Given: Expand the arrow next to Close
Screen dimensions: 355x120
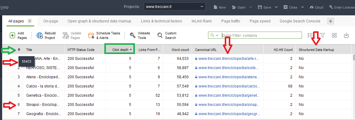Looking at the screenshot, I should (x=303, y=7).
